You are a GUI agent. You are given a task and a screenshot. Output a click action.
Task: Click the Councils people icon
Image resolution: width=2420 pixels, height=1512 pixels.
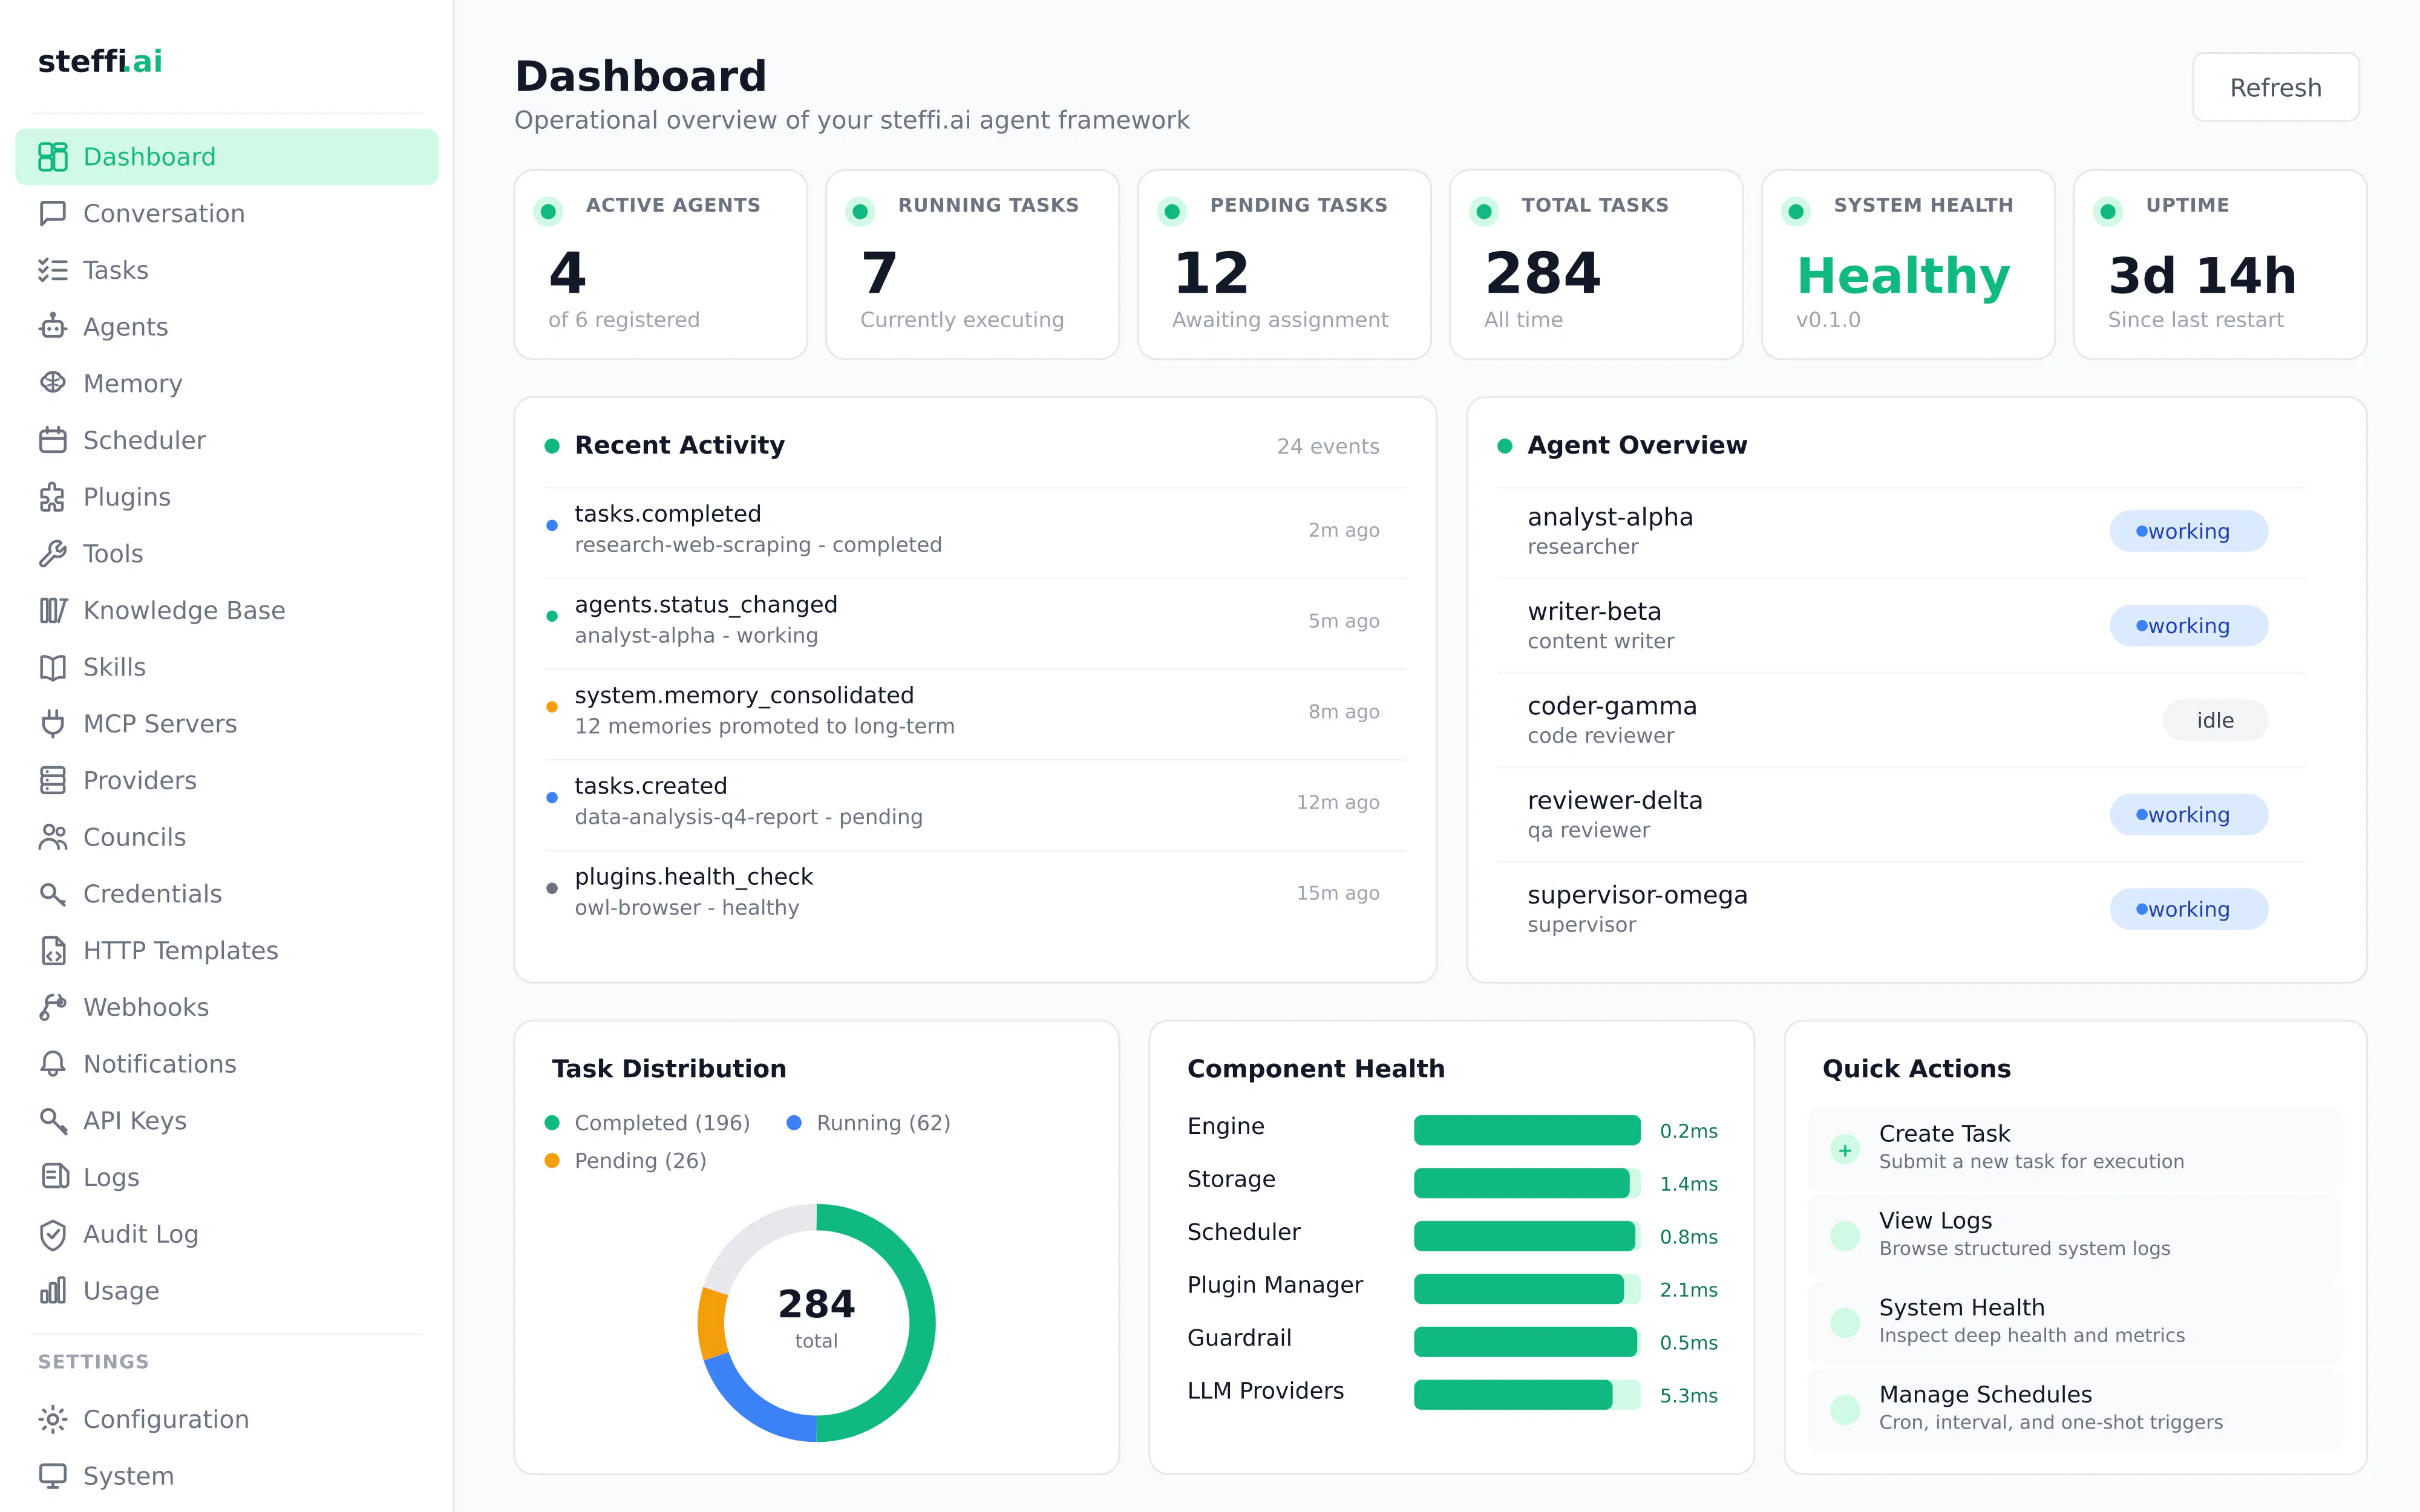coord(53,837)
